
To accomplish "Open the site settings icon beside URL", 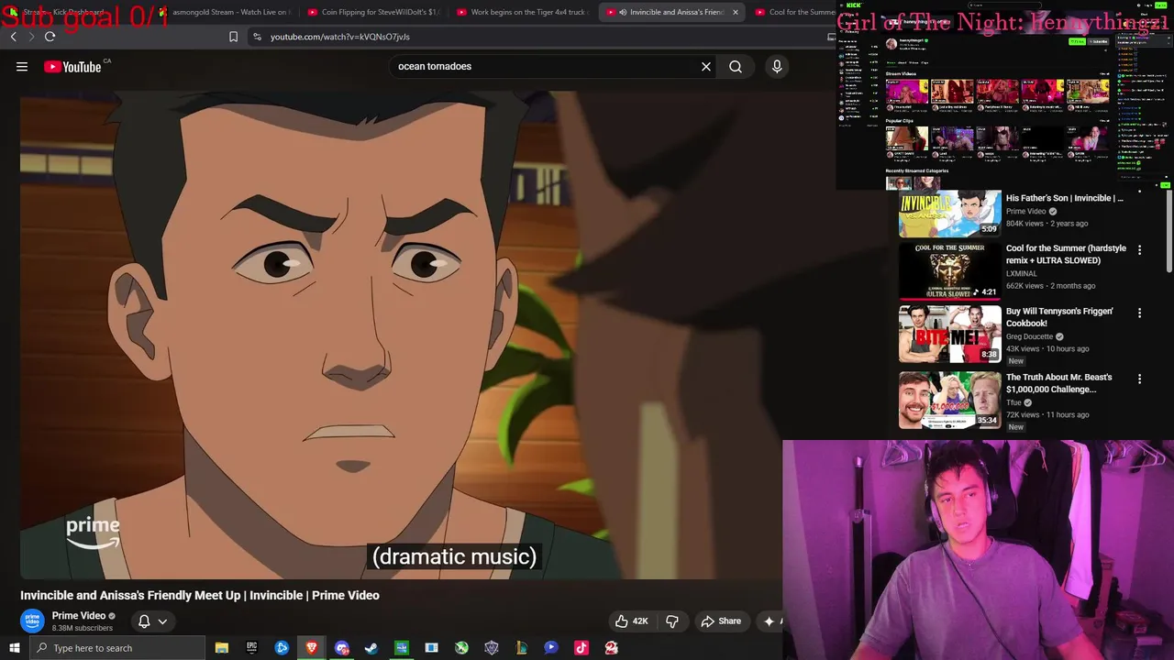I will click(257, 37).
